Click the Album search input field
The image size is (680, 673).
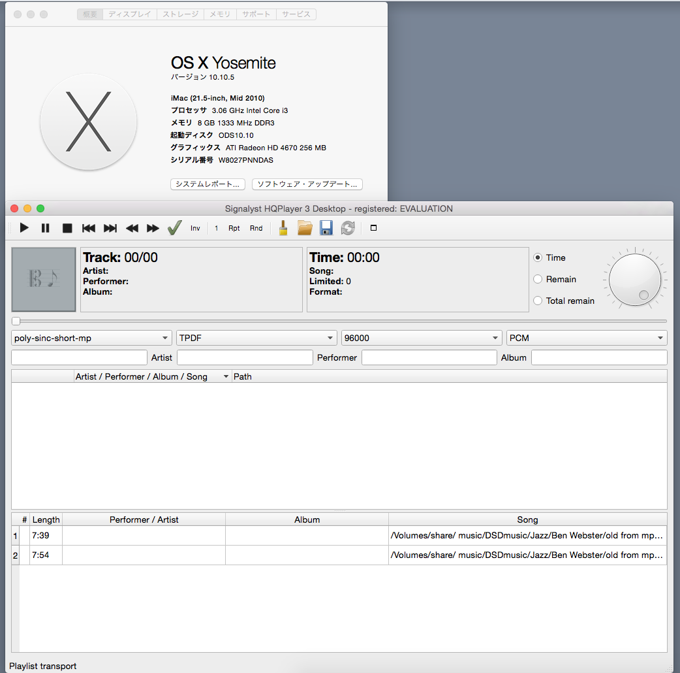click(x=599, y=358)
